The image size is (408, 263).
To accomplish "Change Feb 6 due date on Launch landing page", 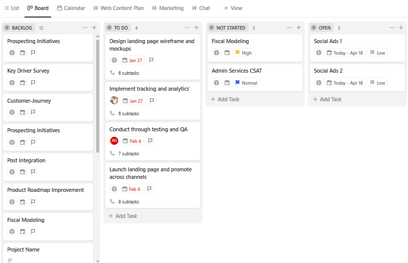I will 131,189.
